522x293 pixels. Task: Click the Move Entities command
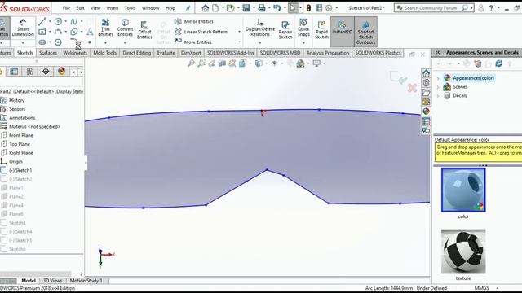[x=193, y=42]
